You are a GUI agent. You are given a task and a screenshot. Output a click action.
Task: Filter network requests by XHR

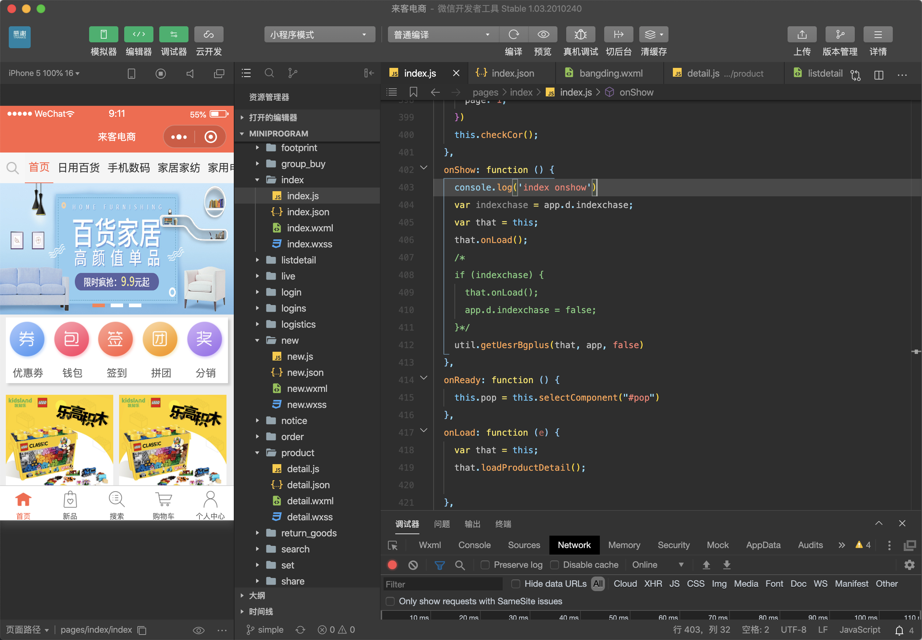653,584
